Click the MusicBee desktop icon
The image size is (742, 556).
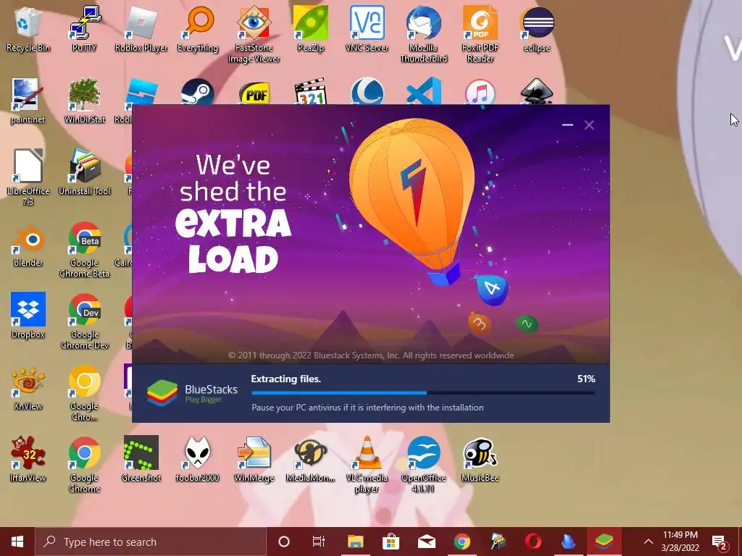480,459
